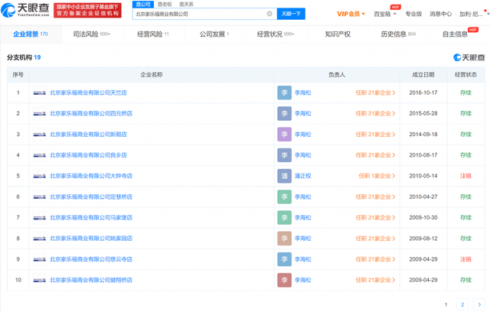Open 北京家乐福商业有限公司四元桥店 link
The width and height of the screenshot is (490, 312).
point(91,113)
